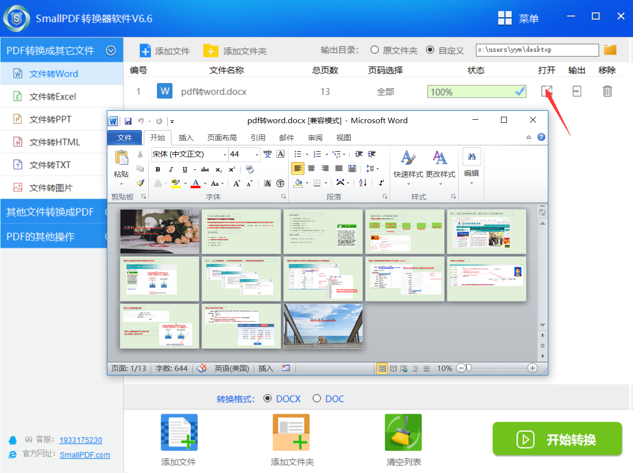Open the Change Case Aa dropdown

click(217, 183)
